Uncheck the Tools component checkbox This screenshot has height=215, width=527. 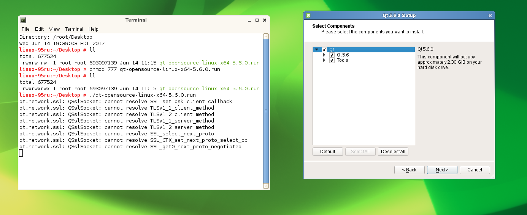332,60
